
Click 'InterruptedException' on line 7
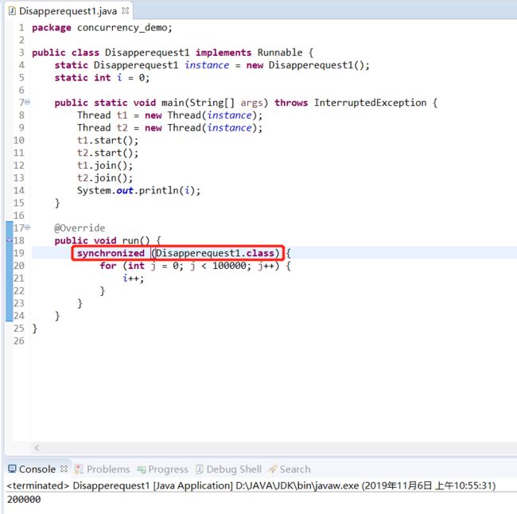370,103
